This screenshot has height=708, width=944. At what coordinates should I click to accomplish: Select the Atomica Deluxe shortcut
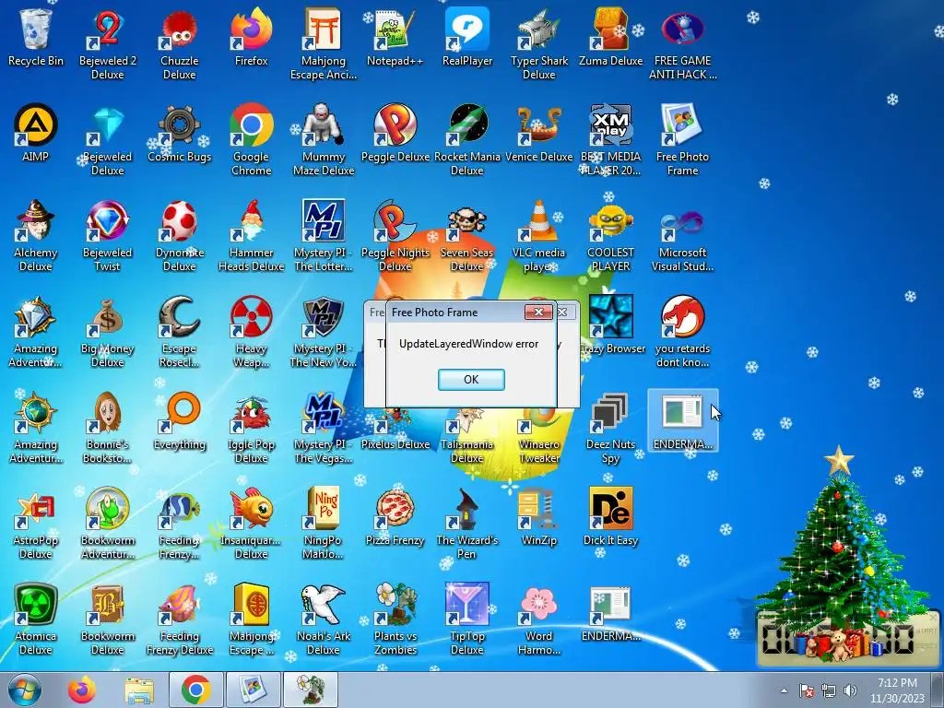36,619
